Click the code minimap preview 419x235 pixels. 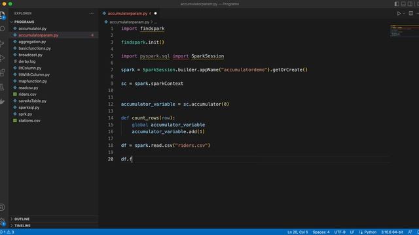404,31
